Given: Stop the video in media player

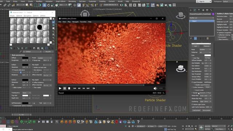Looking at the screenshot, I should click(x=69, y=88).
